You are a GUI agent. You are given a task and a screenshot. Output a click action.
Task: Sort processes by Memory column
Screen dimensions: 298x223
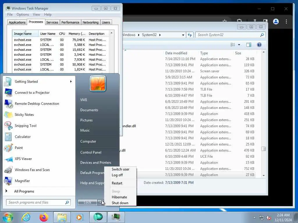[77, 34]
